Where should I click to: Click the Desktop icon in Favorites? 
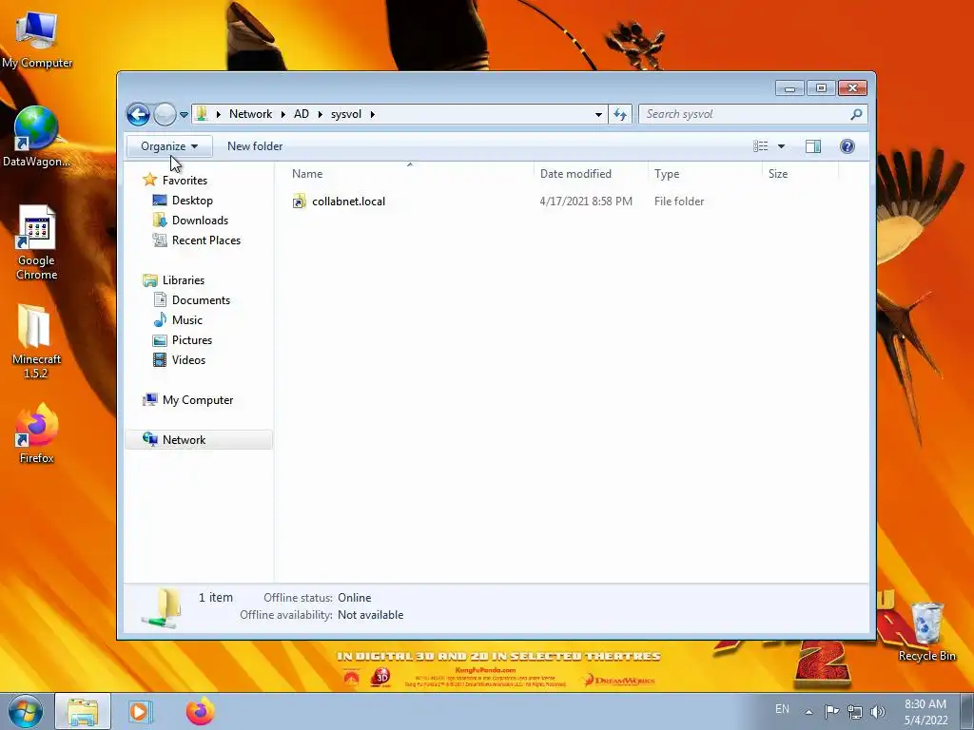[160, 200]
